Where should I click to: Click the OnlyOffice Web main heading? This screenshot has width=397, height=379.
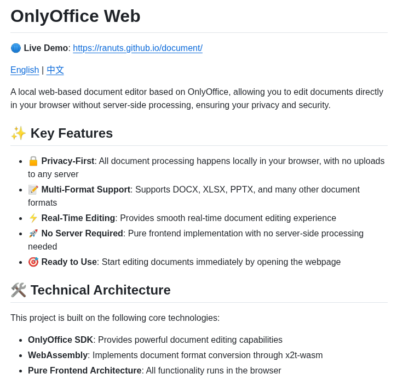[75, 16]
